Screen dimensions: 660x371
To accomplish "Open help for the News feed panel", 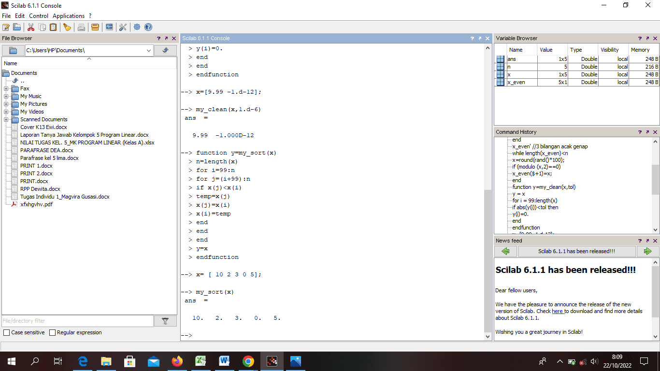I will pyautogui.click(x=640, y=241).
